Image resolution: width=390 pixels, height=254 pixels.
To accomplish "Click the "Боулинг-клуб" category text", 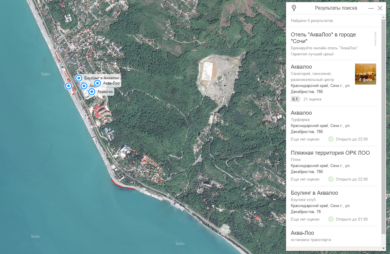I will [303, 200].
